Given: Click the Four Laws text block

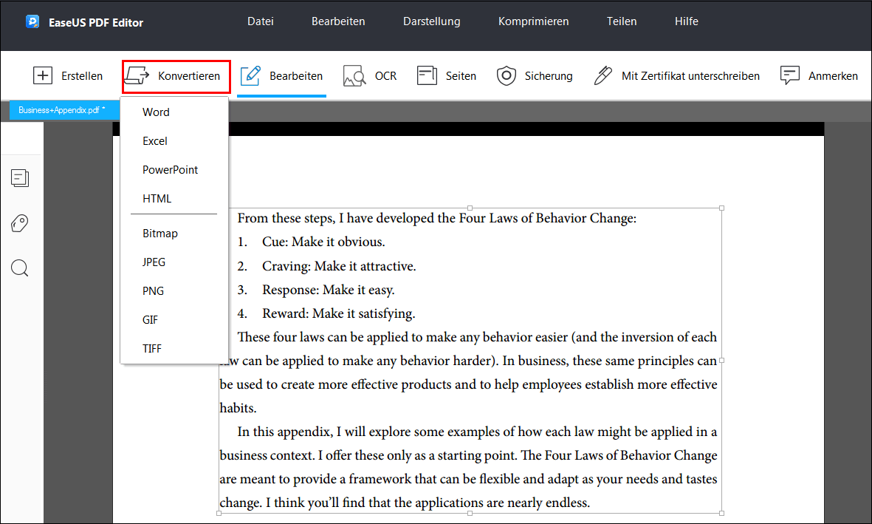Looking at the screenshot, I should click(470, 360).
